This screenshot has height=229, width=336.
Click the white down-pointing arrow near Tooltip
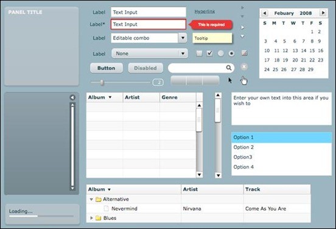click(242, 37)
